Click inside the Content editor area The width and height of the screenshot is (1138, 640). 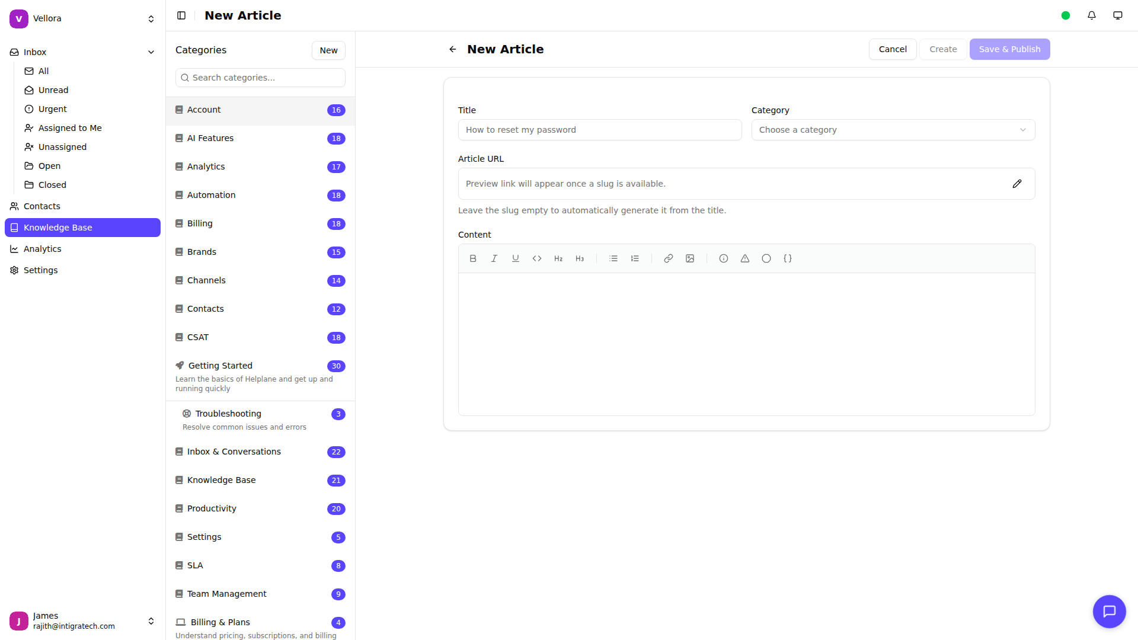click(746, 344)
